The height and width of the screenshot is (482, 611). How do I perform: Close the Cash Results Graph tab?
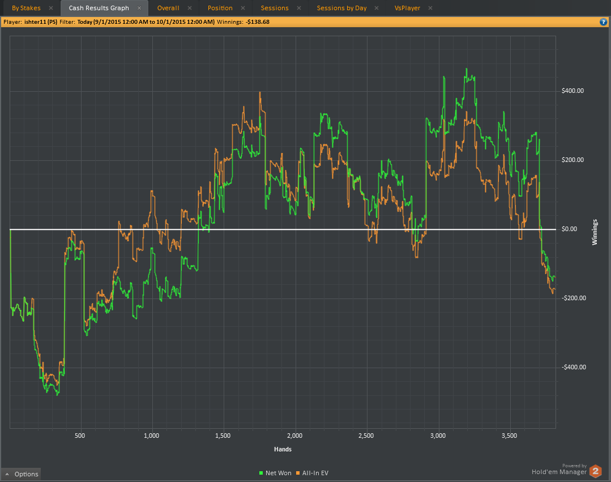[x=139, y=8]
